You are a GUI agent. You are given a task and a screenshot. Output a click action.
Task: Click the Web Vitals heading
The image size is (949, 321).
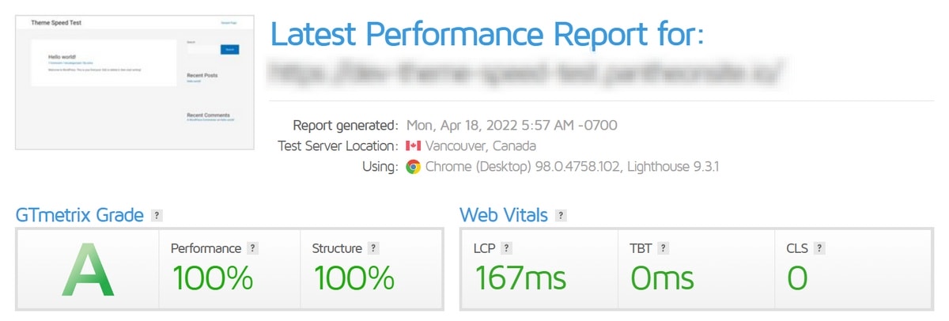coord(503,215)
